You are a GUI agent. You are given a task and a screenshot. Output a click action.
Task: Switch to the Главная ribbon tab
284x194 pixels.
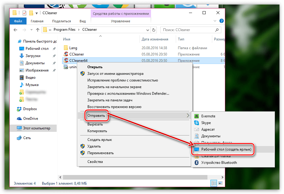tap(37, 21)
